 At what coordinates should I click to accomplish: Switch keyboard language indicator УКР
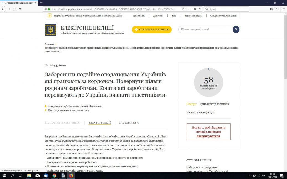click(x=263, y=175)
